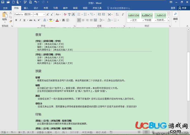Open print preview from quick access toolbar

click(30, 2)
